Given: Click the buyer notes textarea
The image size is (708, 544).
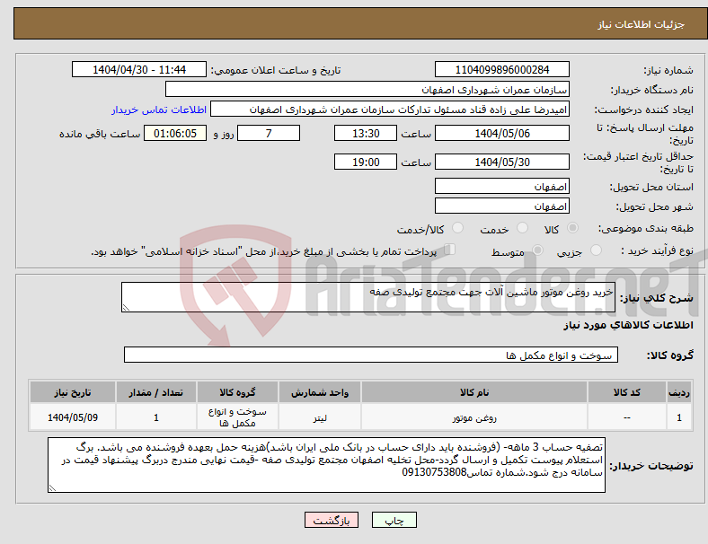Looking at the screenshot, I should pos(326,465).
